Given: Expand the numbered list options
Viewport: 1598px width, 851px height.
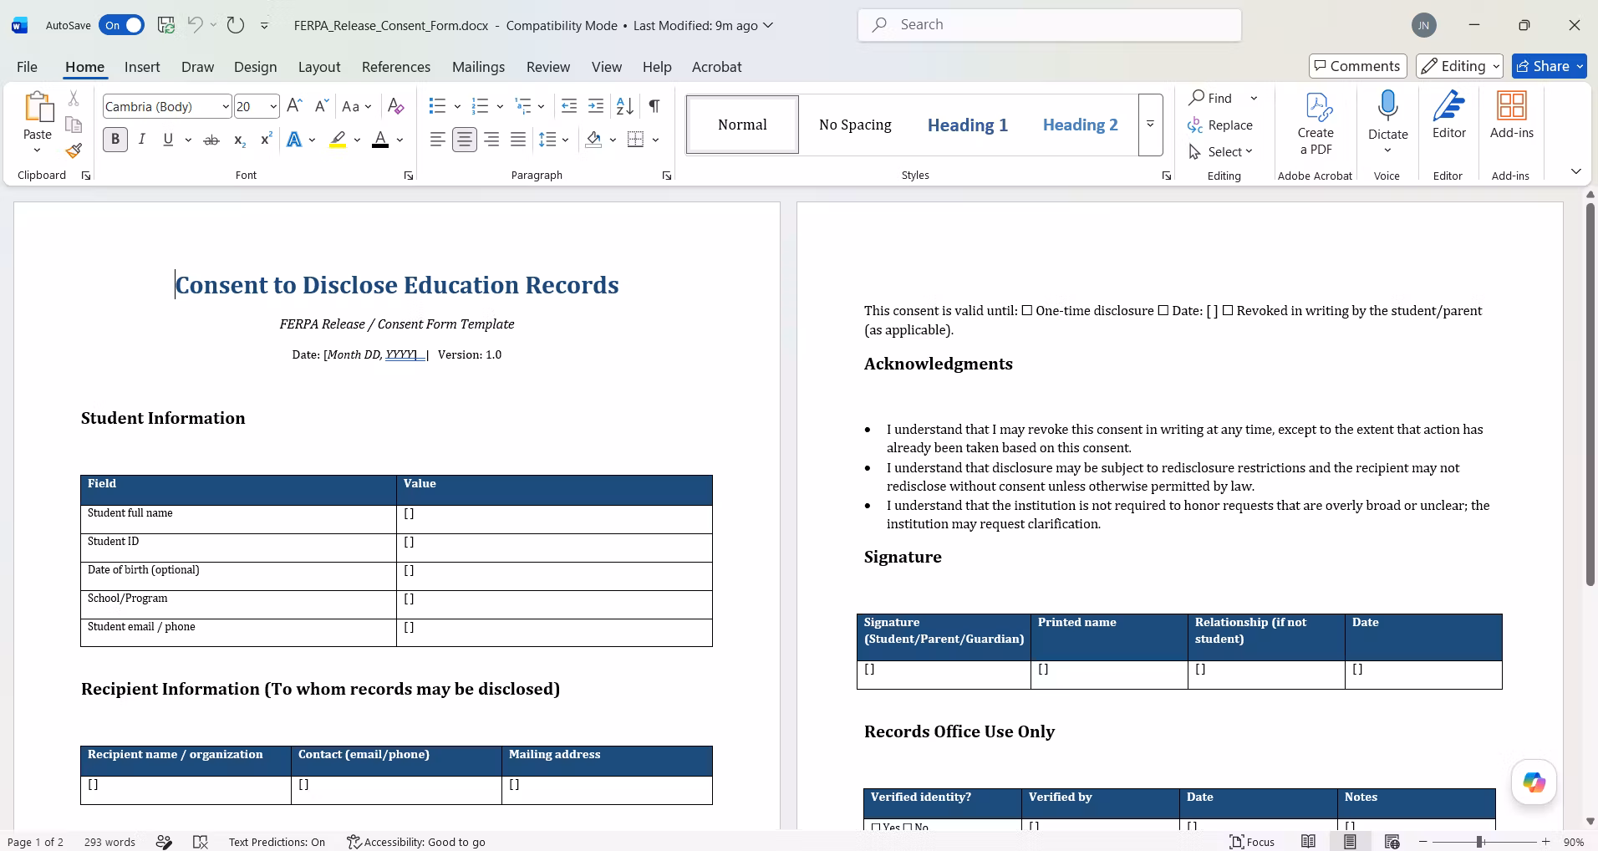Looking at the screenshot, I should pyautogui.click(x=500, y=106).
